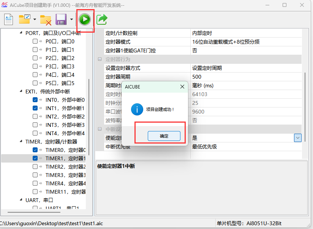Collapse the UART 串口 tree node
Image resolution: width=313 pixels, height=229 pixels.
pyautogui.click(x=21, y=200)
